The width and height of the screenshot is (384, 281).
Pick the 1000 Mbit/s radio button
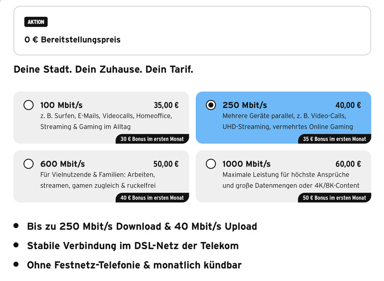click(211, 164)
